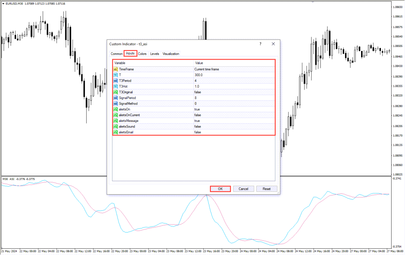The width and height of the screenshot is (405, 255).
Task: Select the alertsMessage value true
Action: click(197, 121)
